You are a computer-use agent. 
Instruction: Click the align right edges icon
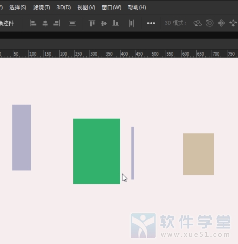[56, 23]
